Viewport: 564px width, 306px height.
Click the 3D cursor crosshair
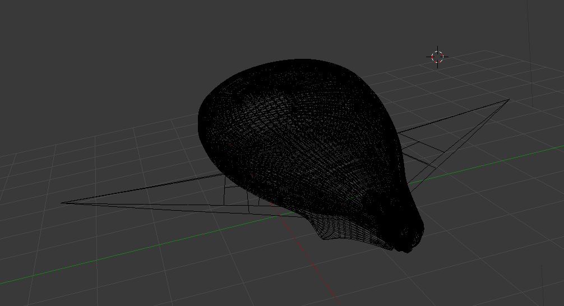(x=437, y=57)
